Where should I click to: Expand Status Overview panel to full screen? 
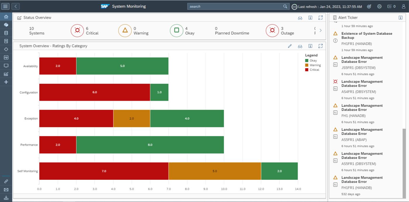click(320, 18)
